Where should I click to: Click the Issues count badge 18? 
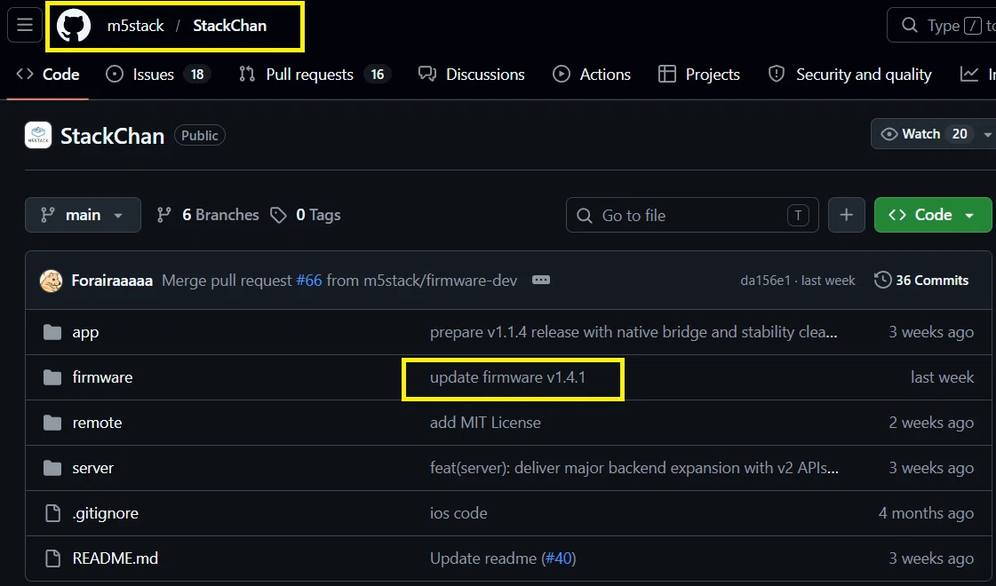tap(197, 75)
